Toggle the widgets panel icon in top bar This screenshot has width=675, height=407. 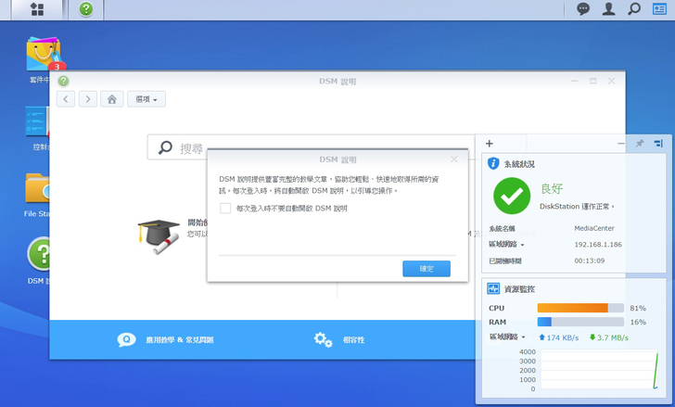coord(659,9)
